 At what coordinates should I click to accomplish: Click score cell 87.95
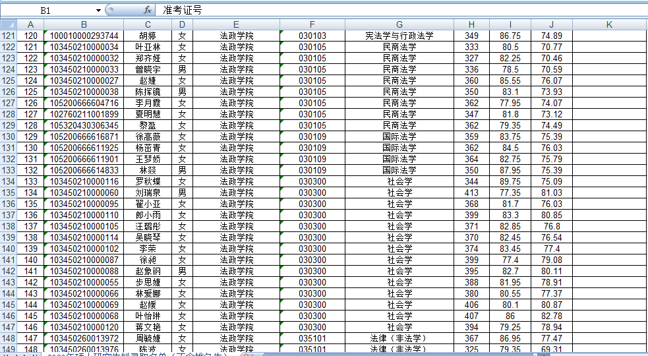coord(510,170)
